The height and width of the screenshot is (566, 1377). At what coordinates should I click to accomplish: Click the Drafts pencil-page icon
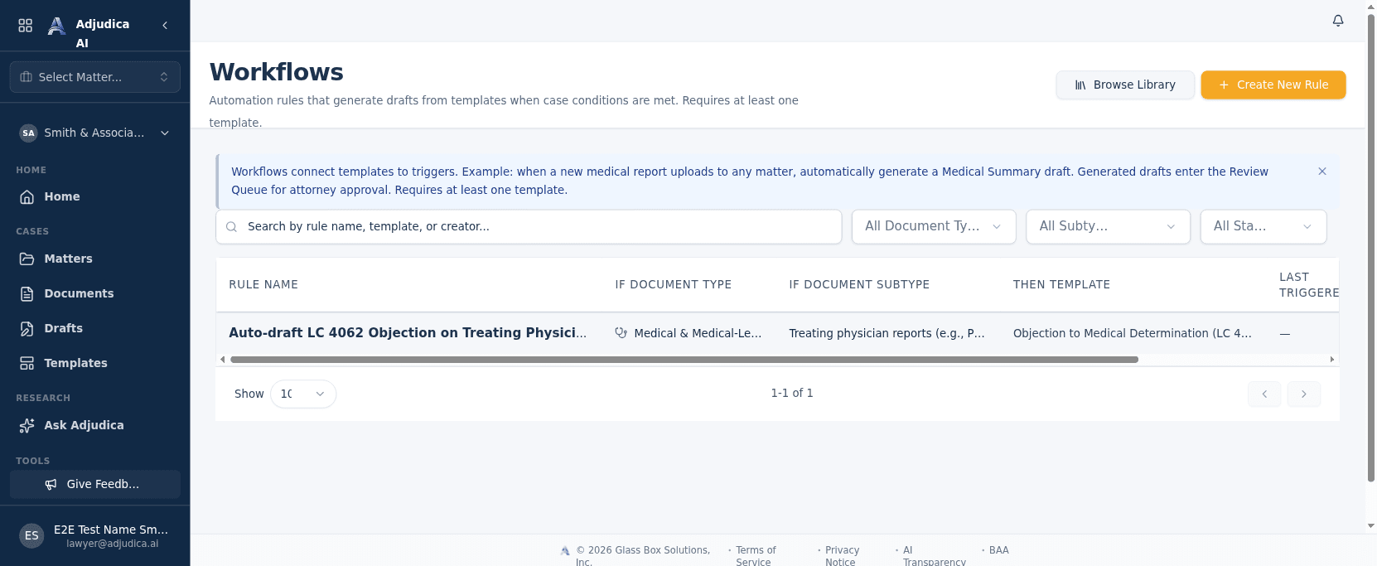[27, 328]
